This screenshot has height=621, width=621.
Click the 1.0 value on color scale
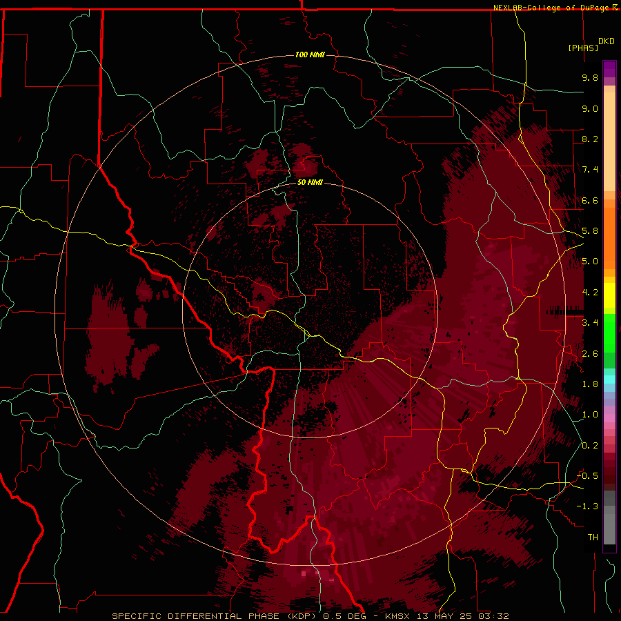[590, 415]
